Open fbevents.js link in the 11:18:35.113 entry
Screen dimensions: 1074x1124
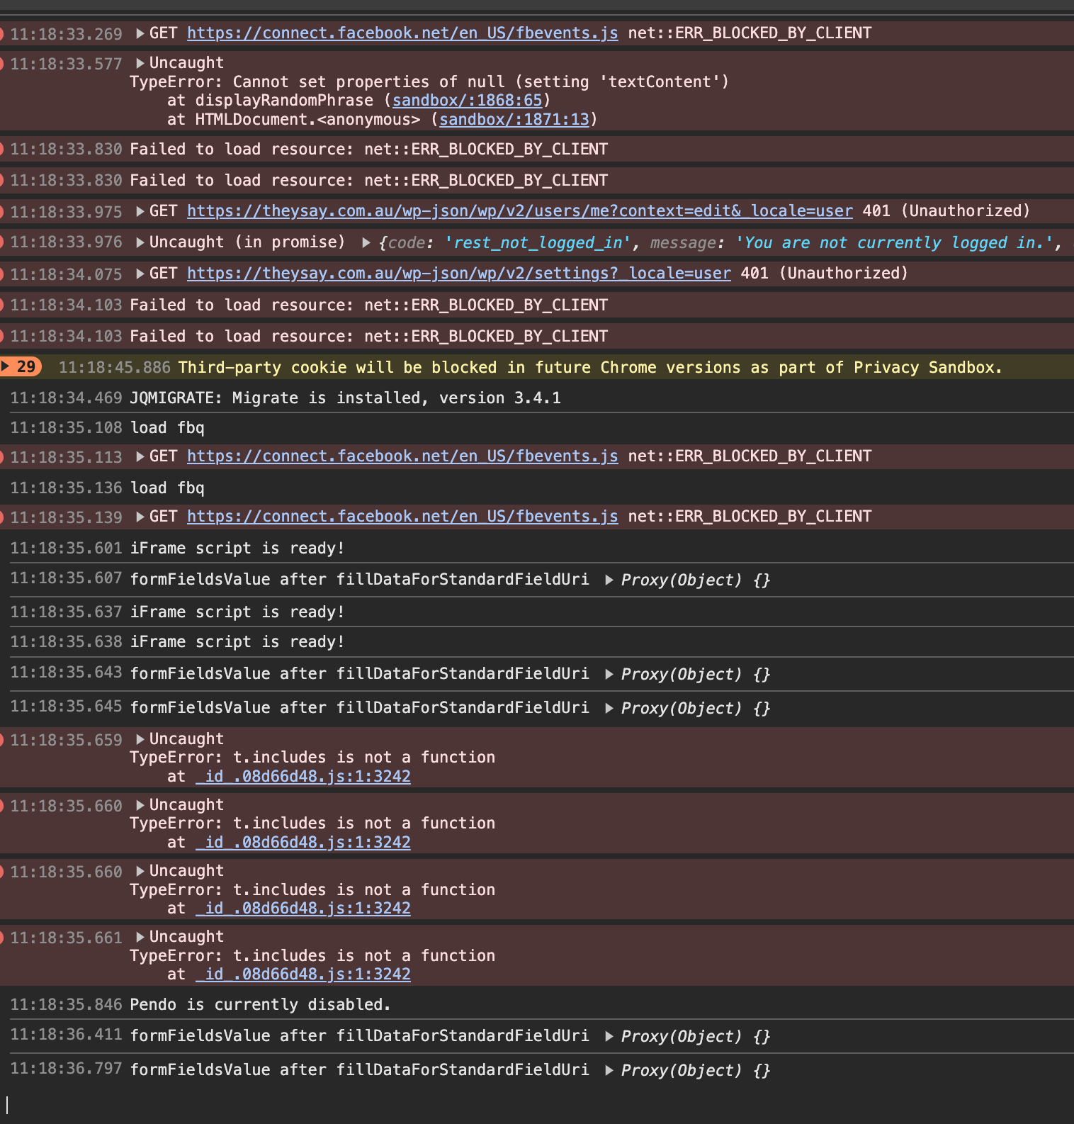point(402,456)
